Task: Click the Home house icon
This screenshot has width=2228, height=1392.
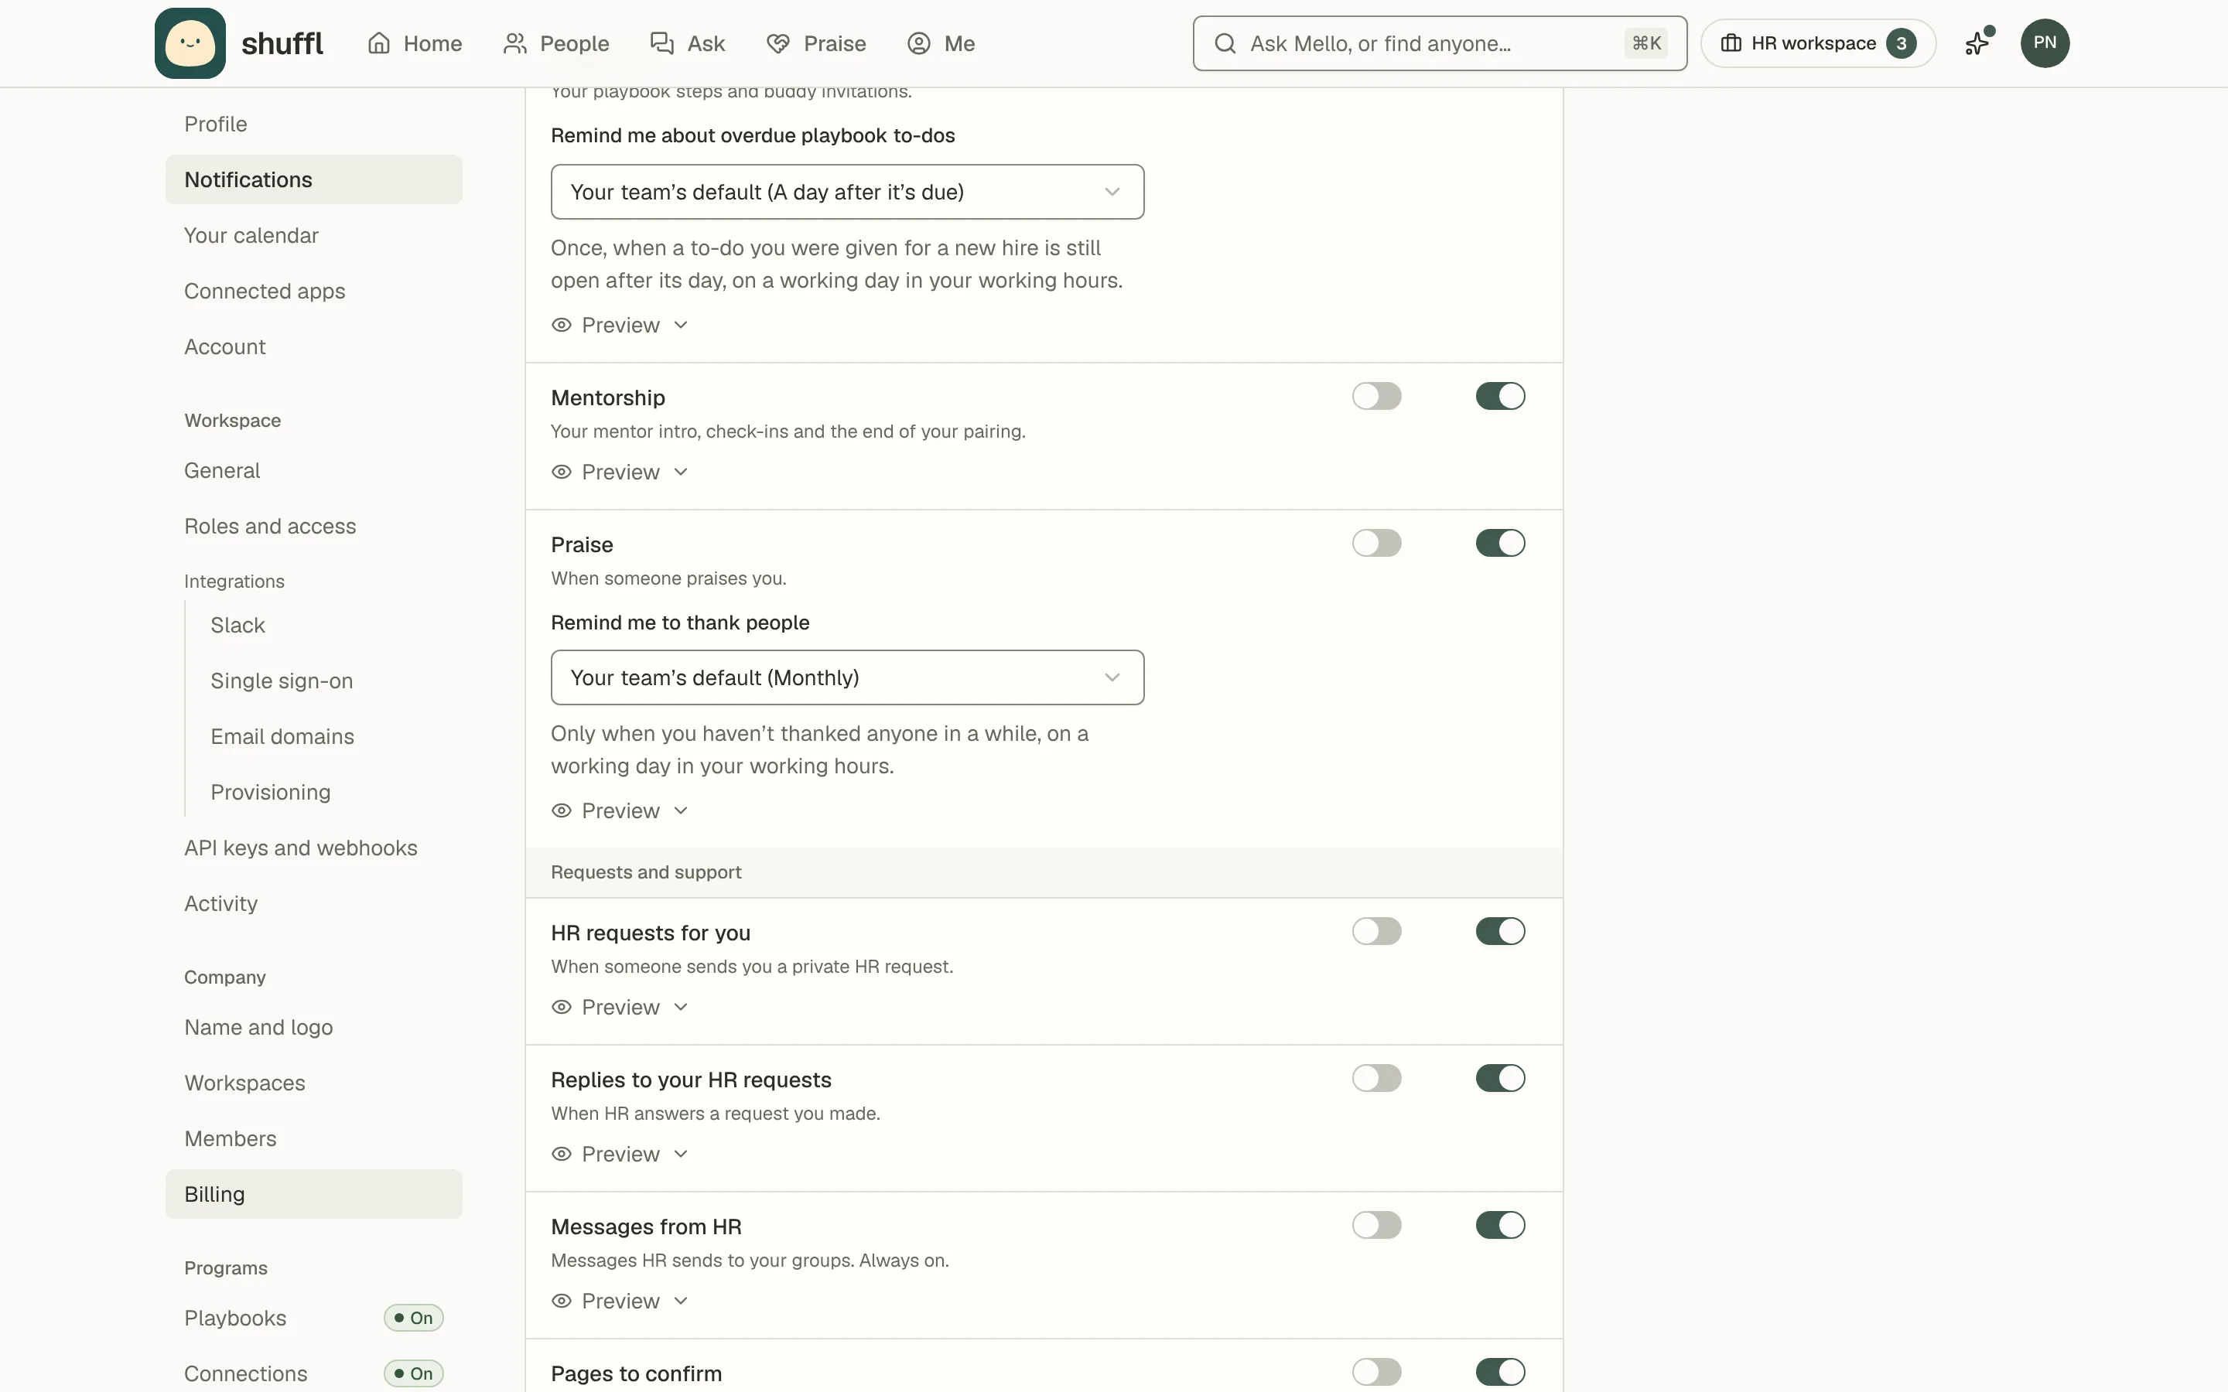Action: (379, 43)
